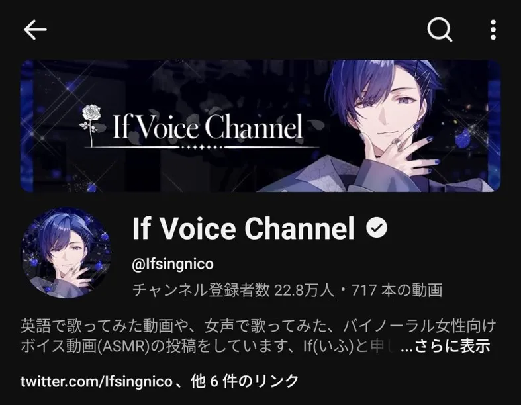Screen dimensions: 521x405
Task: Click the serif If Voice Channel banner title
Action: [x=208, y=126]
